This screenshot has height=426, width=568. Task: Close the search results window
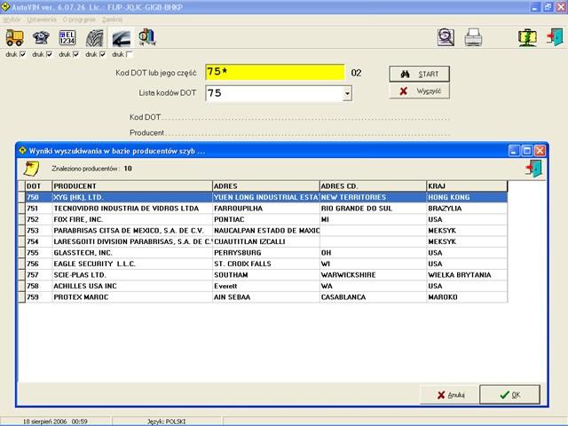pyautogui.click(x=540, y=150)
